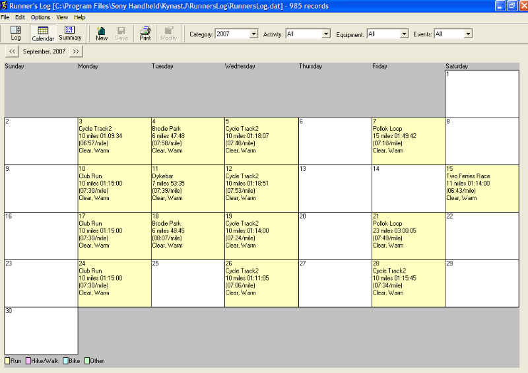
Task: Click the empty September 2 cell
Action: point(41,141)
